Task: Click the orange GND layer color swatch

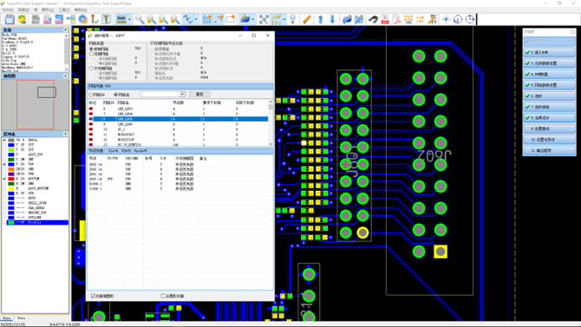Action: coord(11,169)
